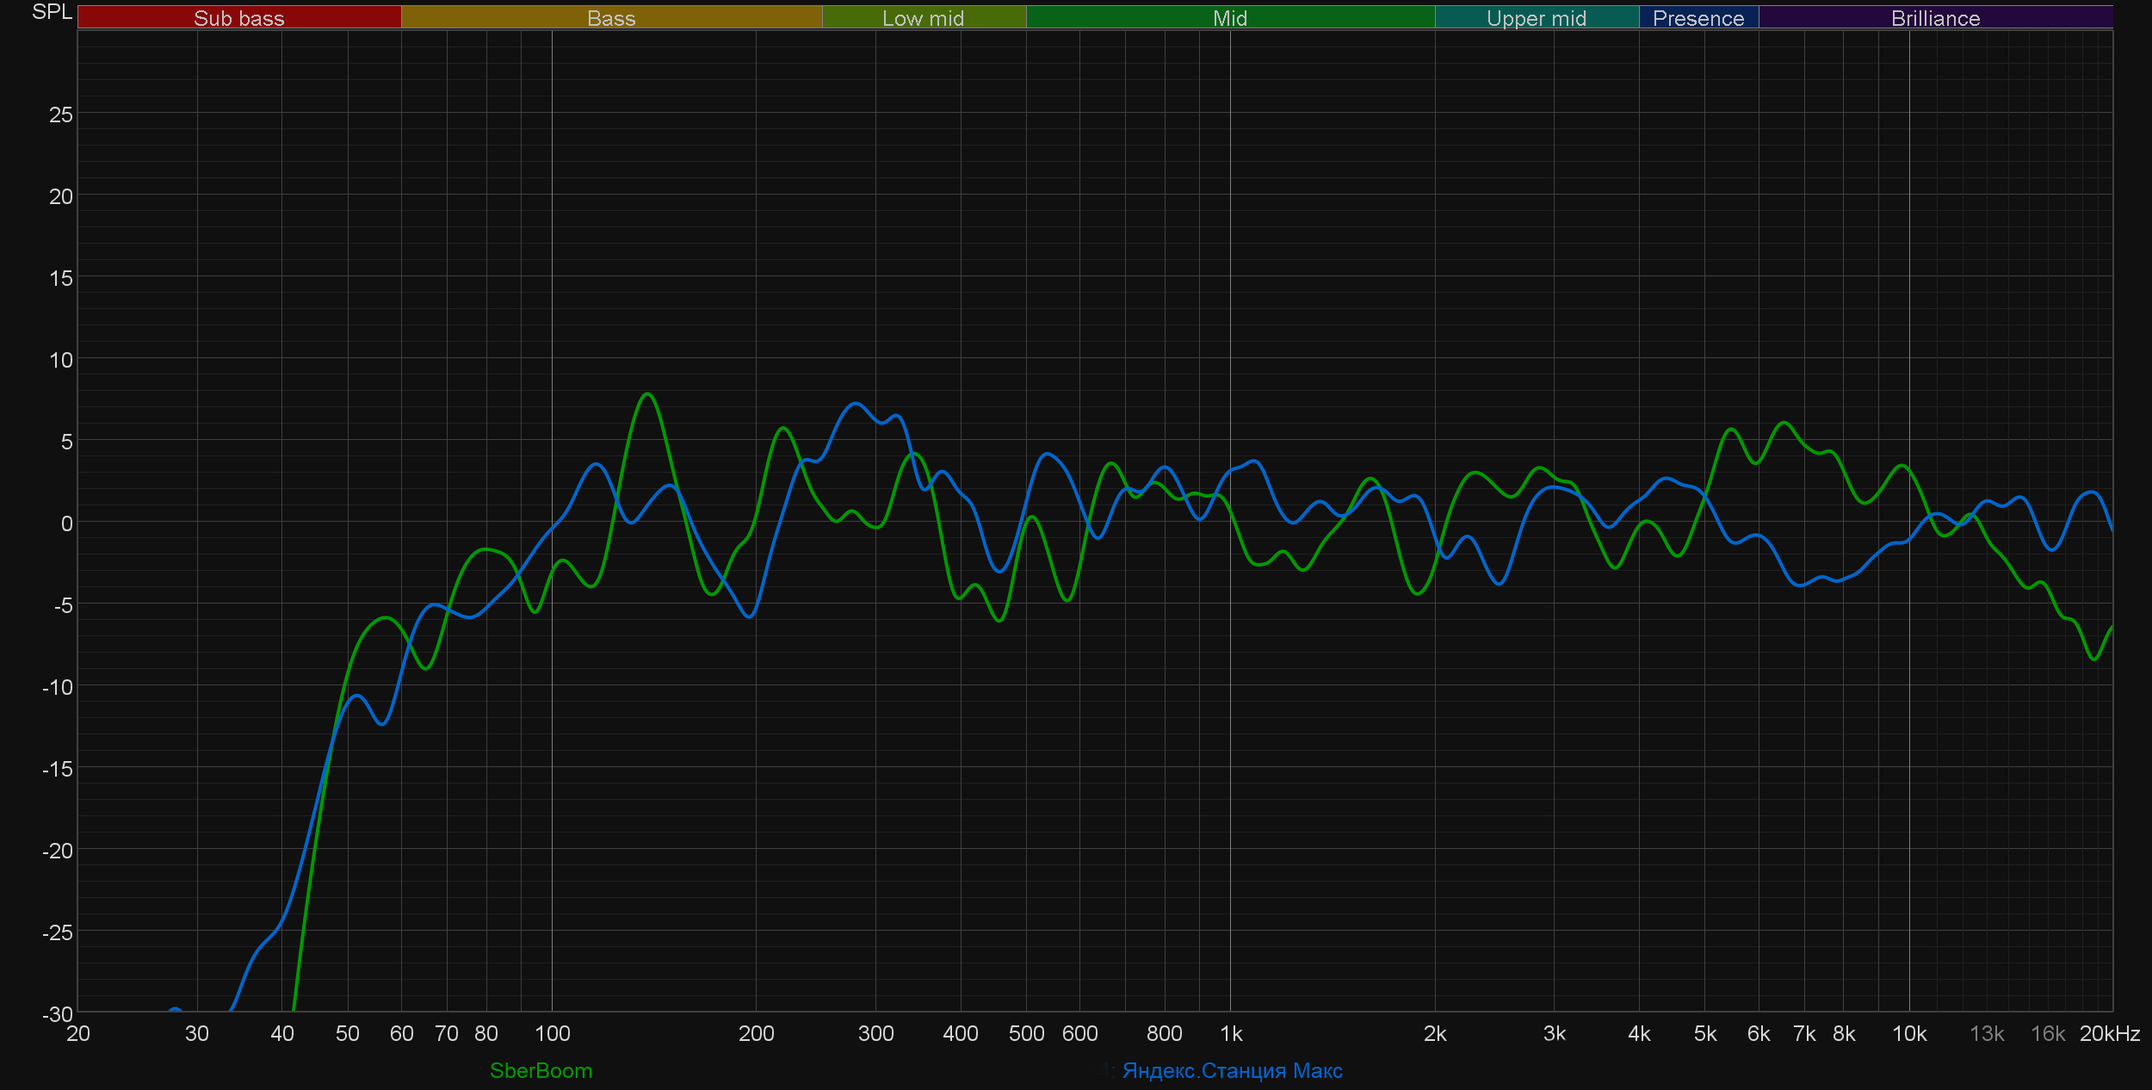Screen dimensions: 2152x1090
Task: Select the Bass frequency band header
Action: [611, 18]
